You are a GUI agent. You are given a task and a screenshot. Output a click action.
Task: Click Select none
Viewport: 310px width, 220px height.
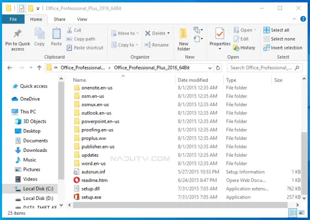pos(279,39)
